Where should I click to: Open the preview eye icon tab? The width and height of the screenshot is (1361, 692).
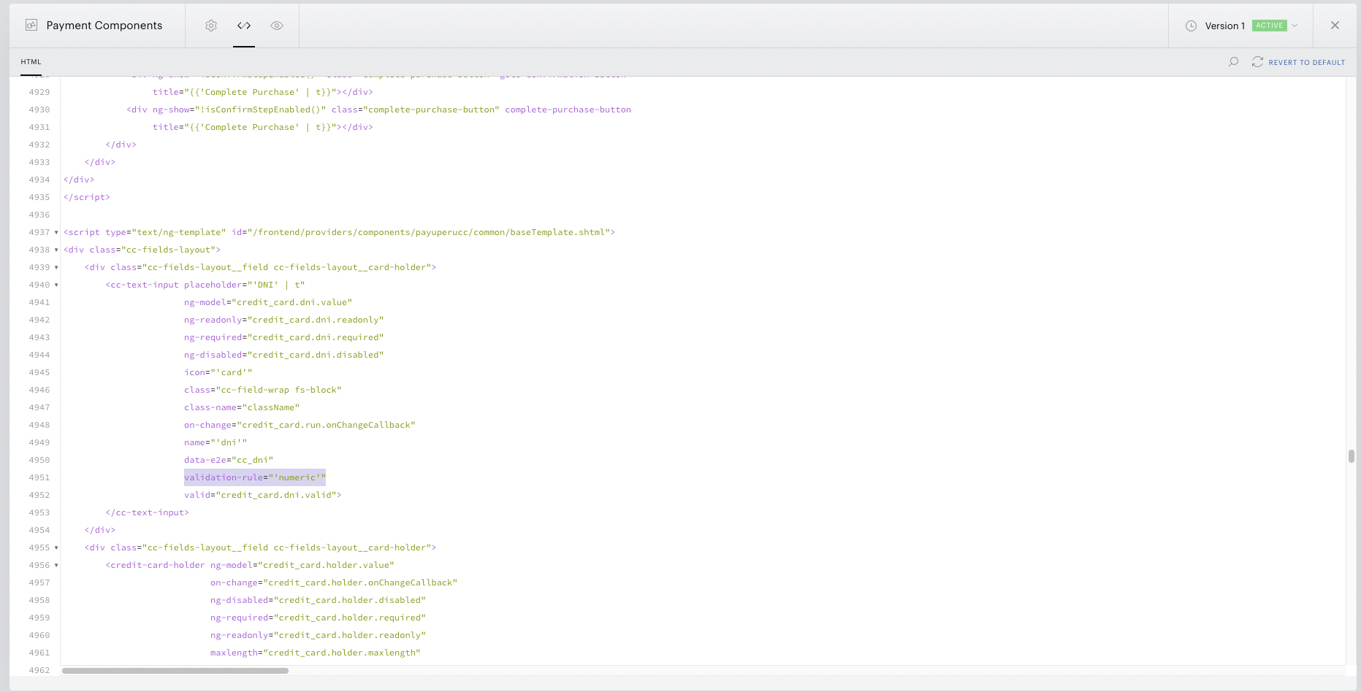coord(277,26)
